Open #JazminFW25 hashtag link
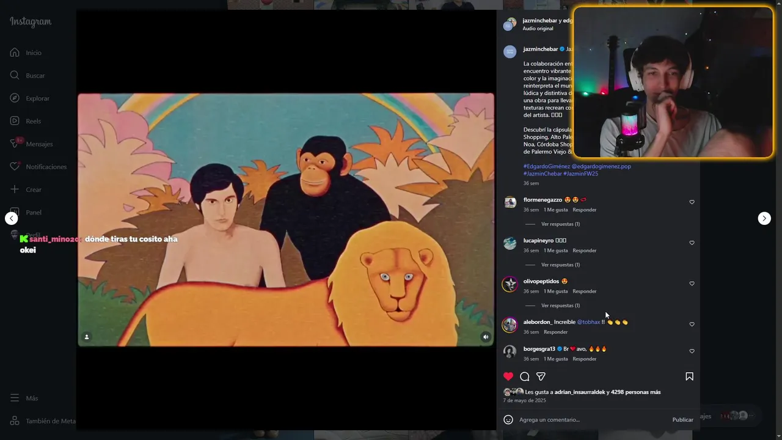 click(x=580, y=174)
